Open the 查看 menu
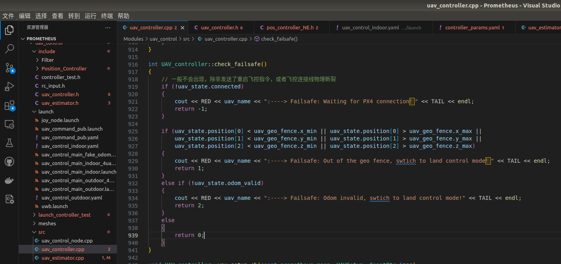Screen dimensions: 561x264 pos(58,16)
